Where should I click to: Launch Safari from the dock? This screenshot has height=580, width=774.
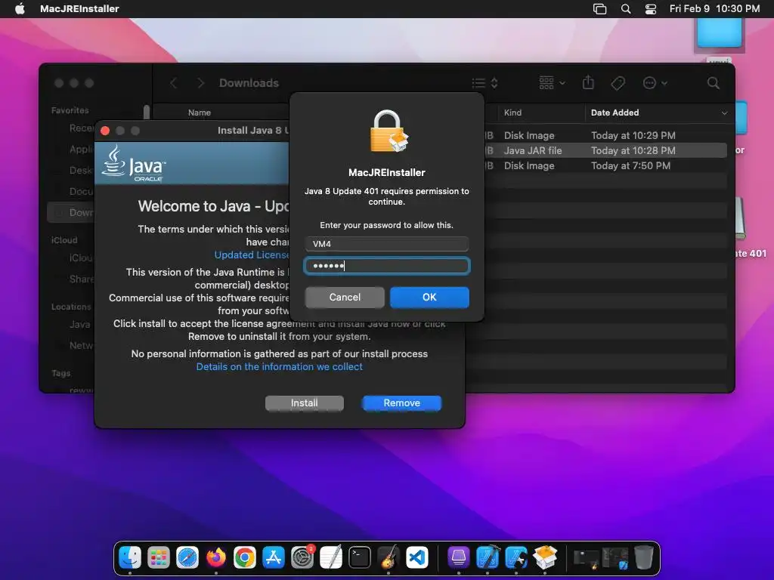187,558
